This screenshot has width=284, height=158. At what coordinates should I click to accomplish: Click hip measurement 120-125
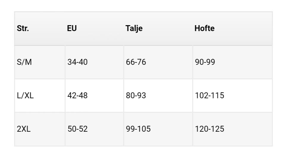(x=209, y=129)
